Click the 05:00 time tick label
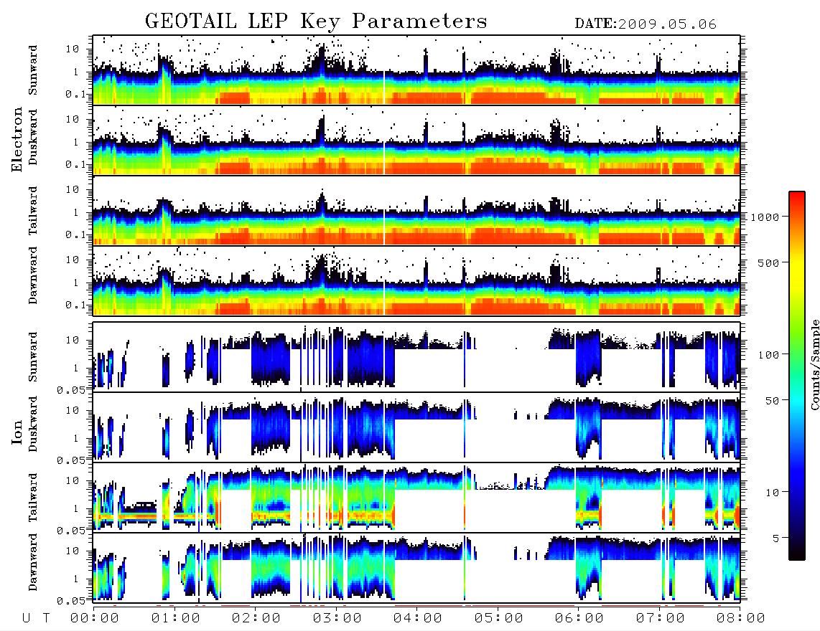820x631 pixels. pyautogui.click(x=498, y=619)
